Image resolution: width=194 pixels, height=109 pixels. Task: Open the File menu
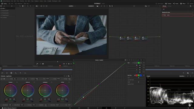point(12,1)
